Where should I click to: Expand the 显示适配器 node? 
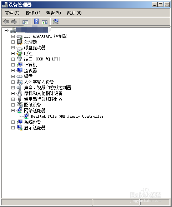coord(13,128)
